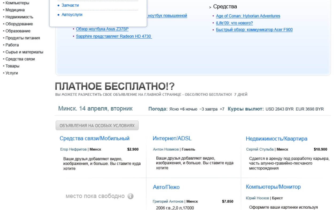Click the info icon beside 'место пока свободно'
Image resolution: width=335 pixels, height=210 pixels.
(130, 196)
